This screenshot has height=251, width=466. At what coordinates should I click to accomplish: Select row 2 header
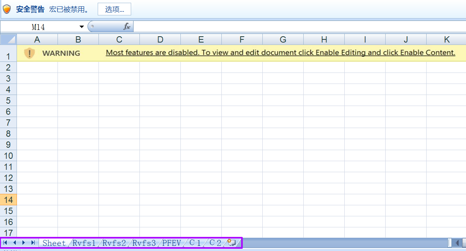[8, 67]
